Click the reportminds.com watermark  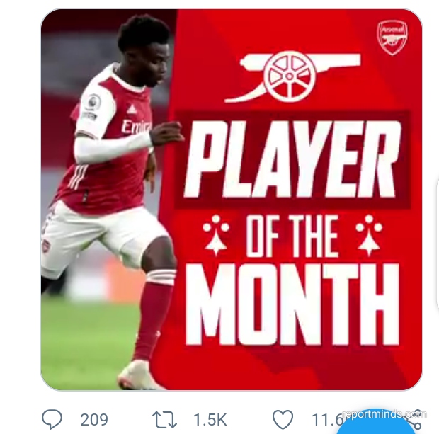384,413
